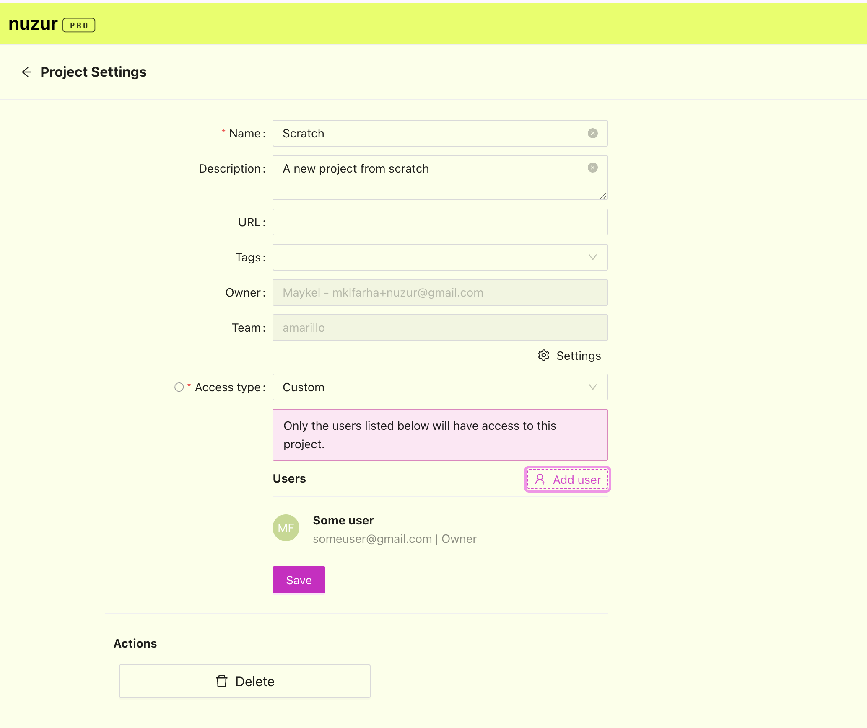Click the nuzur logo in the header
Image resolution: width=867 pixels, height=728 pixels.
point(33,24)
